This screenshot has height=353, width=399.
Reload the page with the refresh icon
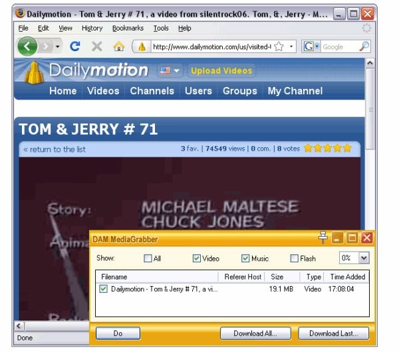(75, 46)
